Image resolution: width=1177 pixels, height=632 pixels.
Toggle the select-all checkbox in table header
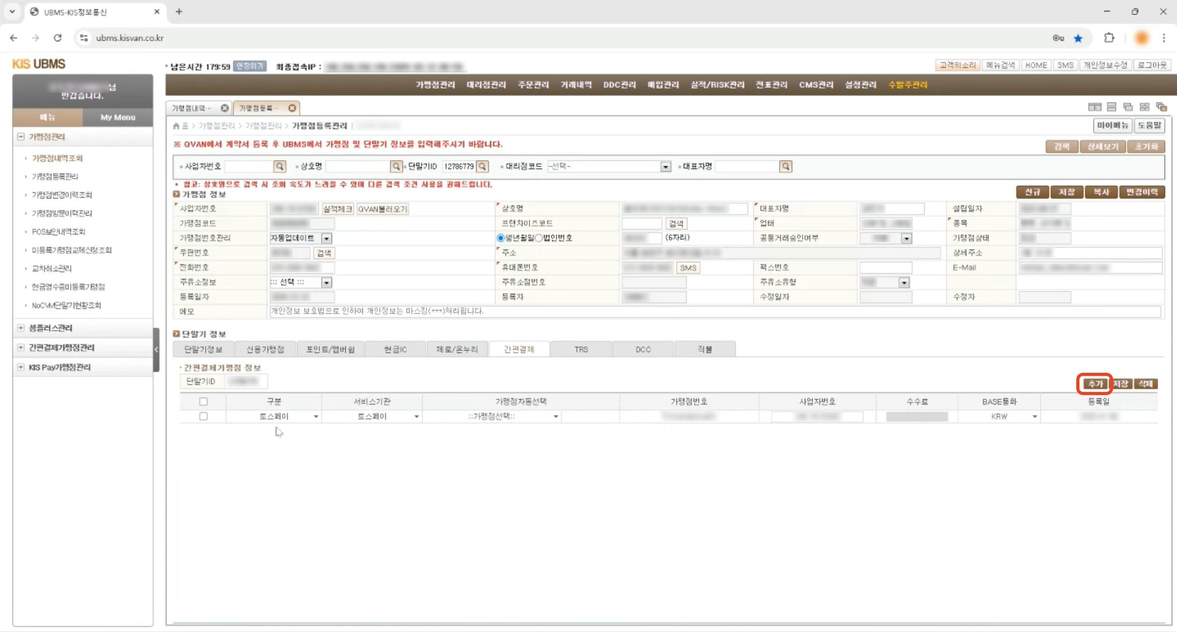203,401
